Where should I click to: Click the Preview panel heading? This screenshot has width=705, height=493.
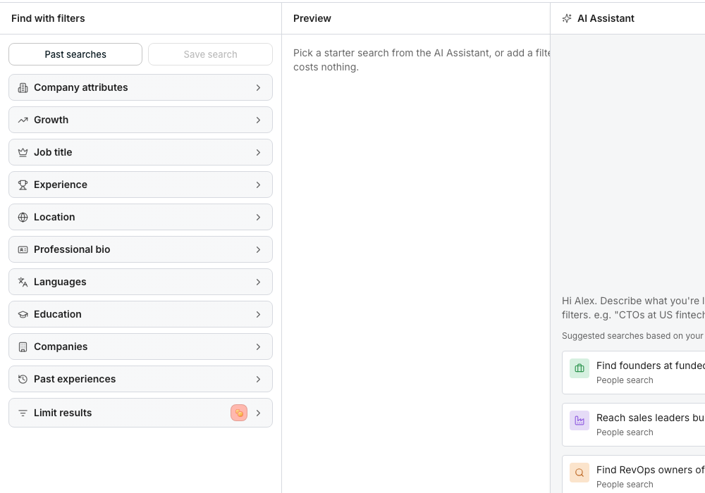(312, 18)
